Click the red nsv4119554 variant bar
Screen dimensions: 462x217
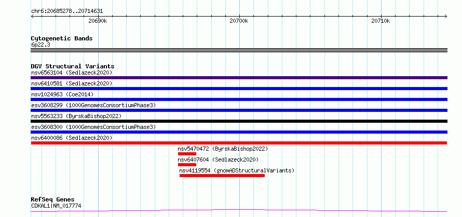click(222, 176)
